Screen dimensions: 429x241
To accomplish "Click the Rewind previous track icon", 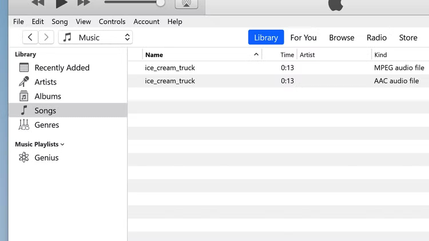I will 38,3.
